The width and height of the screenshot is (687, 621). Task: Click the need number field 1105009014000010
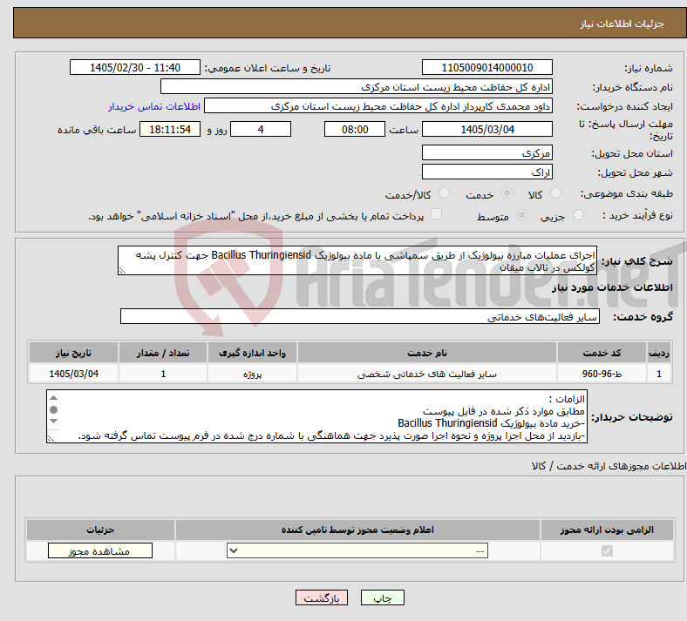(486, 67)
